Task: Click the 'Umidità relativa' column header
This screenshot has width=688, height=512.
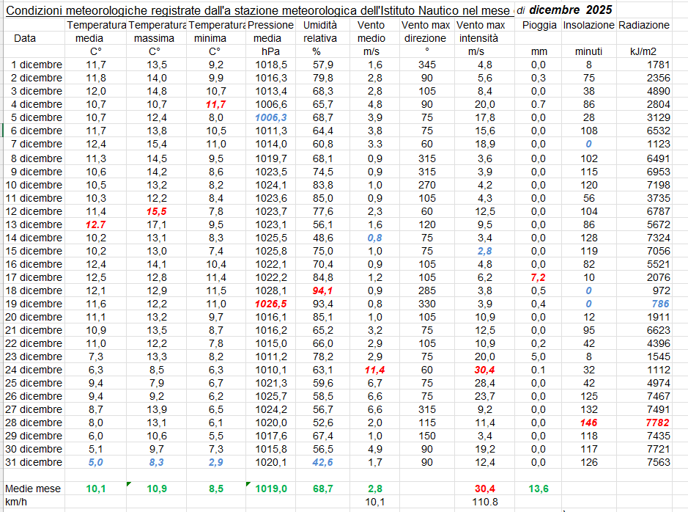Action: tap(319, 32)
